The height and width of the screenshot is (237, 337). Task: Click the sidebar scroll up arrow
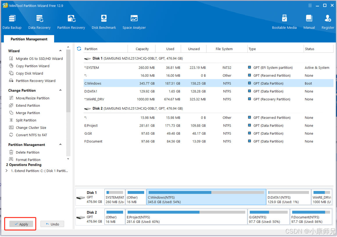tap(68, 47)
